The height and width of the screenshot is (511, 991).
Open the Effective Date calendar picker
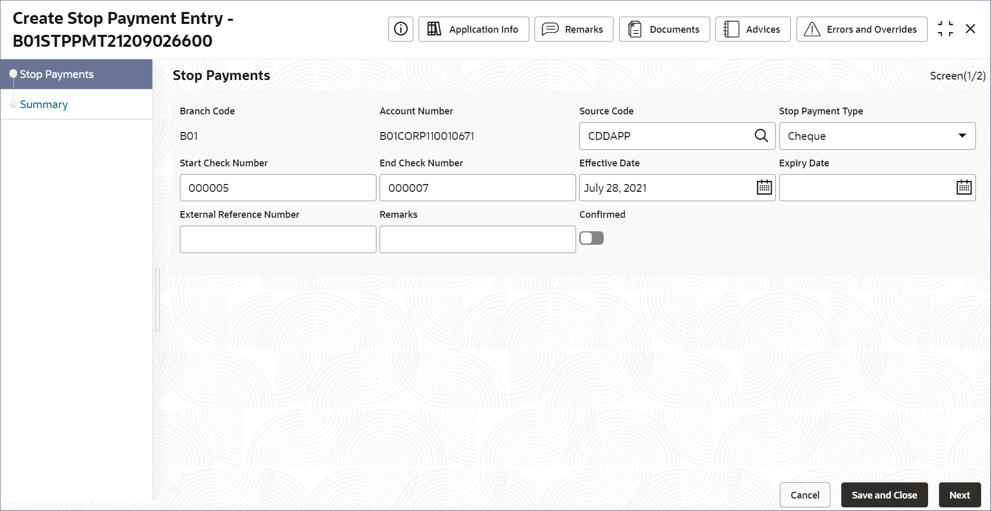[764, 187]
